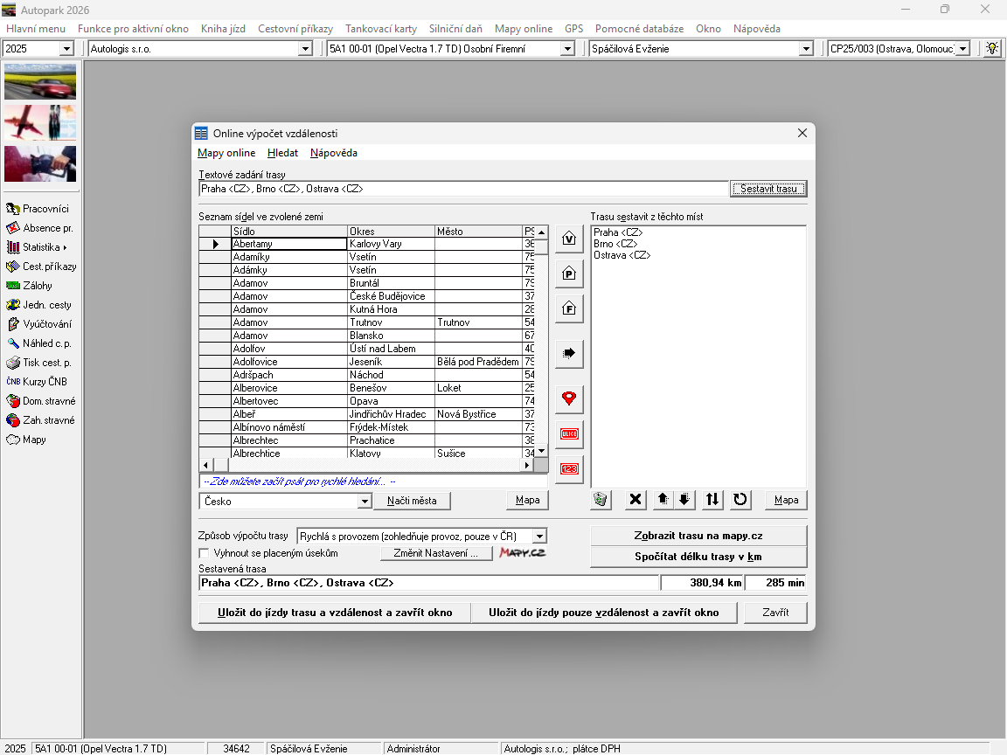Open the year 2025 dropdown in the toolbar
This screenshot has height=755, width=1007.
click(66, 49)
